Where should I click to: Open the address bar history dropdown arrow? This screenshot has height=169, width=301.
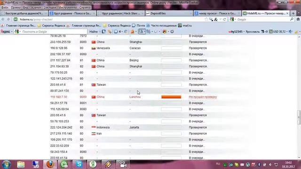(221, 19)
